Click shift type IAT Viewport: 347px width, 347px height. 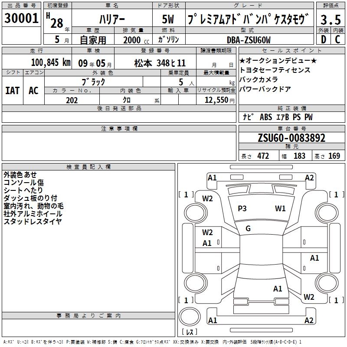coord(12,91)
